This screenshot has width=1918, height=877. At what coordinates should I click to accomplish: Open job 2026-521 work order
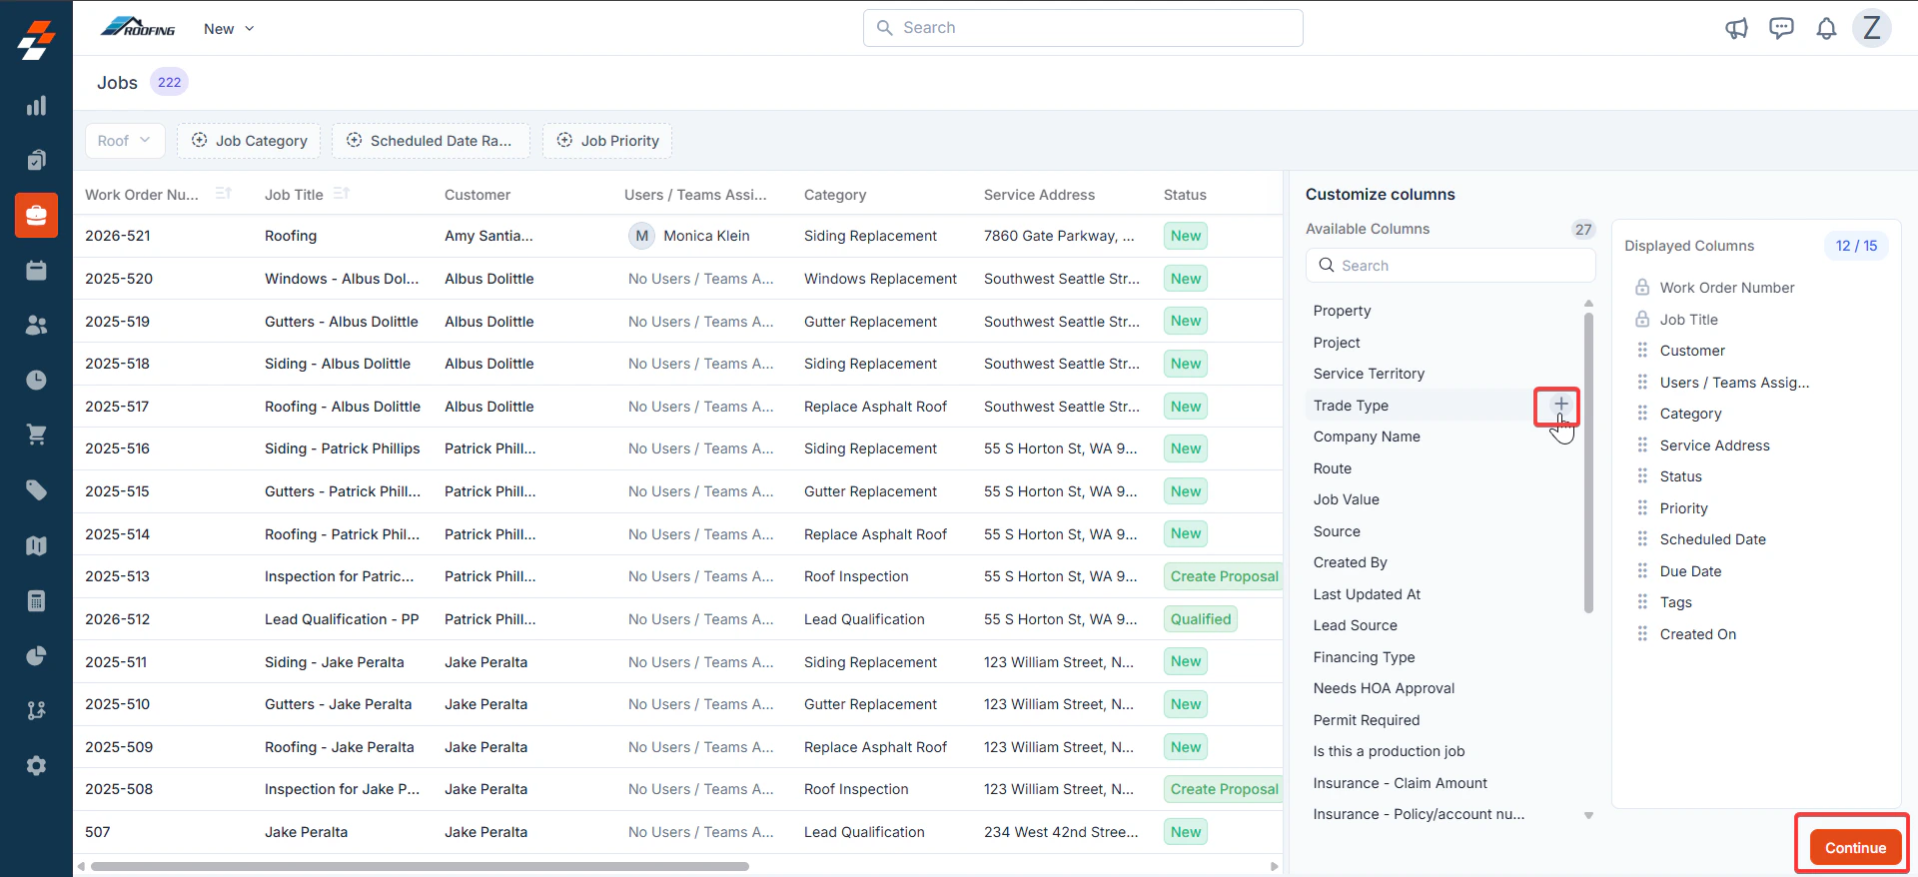118,236
